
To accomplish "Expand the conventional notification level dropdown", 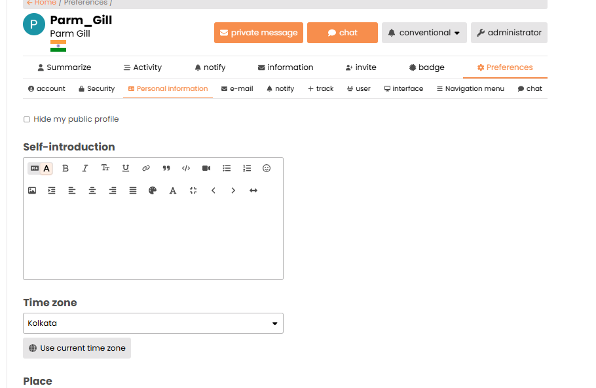I will coord(424,33).
